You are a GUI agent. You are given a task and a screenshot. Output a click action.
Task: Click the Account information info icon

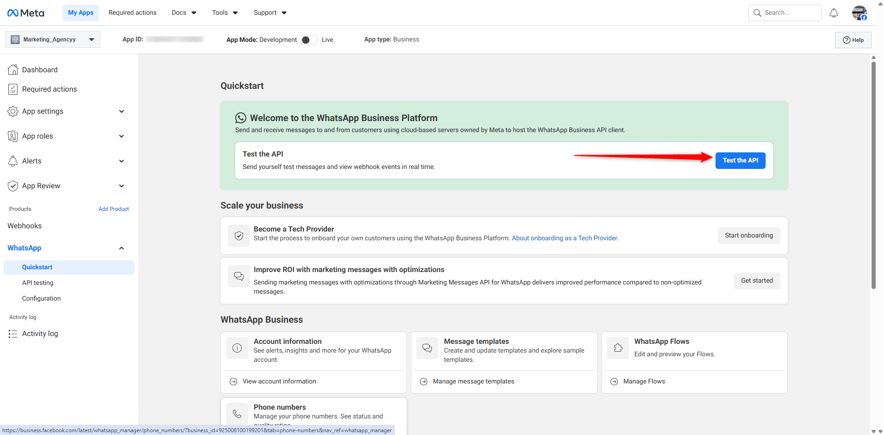pyautogui.click(x=237, y=348)
